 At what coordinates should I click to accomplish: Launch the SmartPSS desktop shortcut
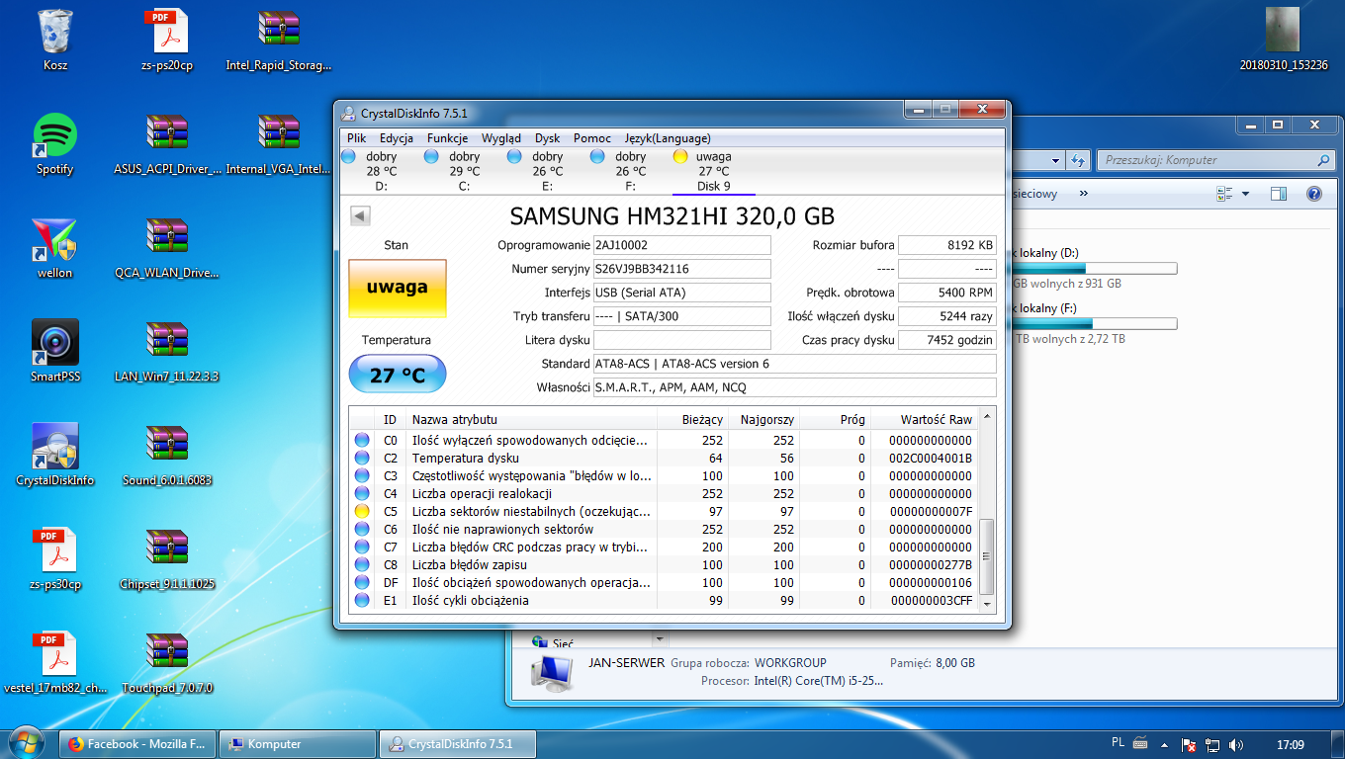tap(55, 343)
